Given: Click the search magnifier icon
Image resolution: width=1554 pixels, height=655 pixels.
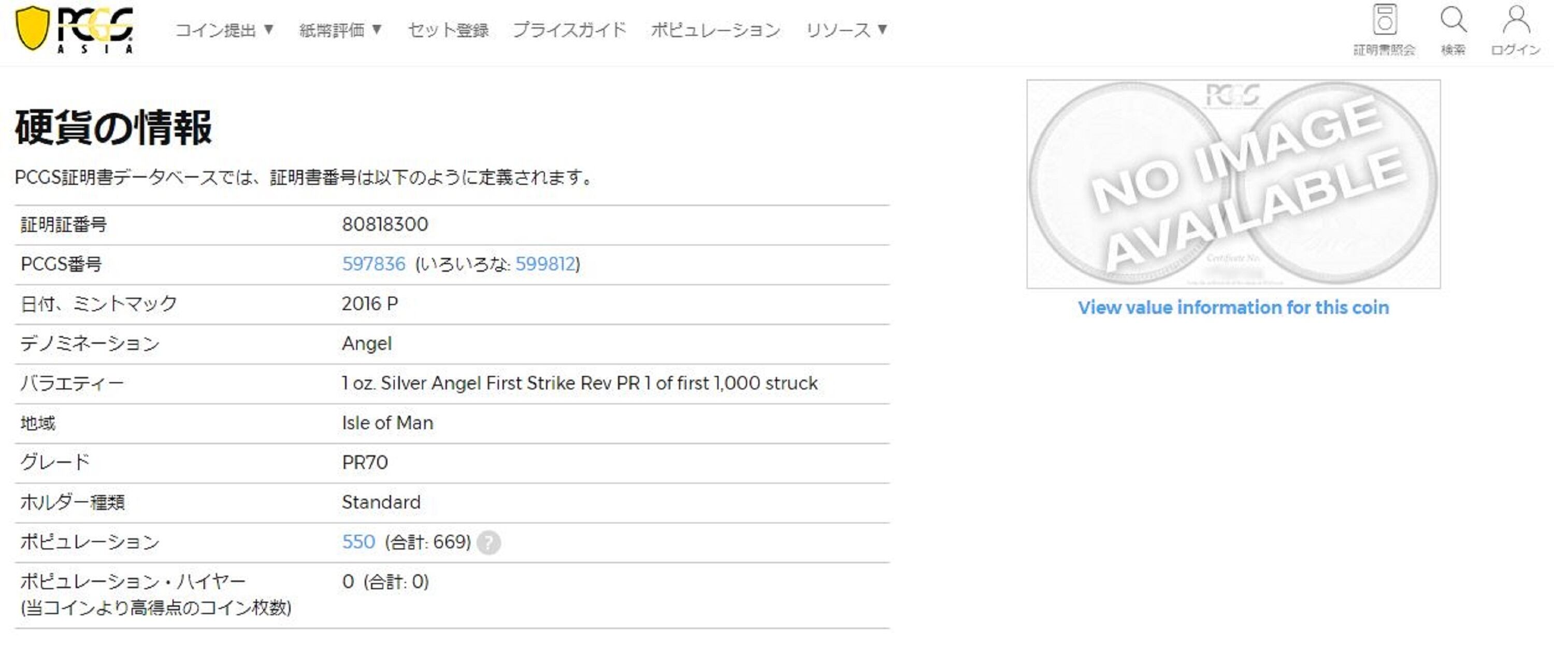Looking at the screenshot, I should tap(1454, 21).
